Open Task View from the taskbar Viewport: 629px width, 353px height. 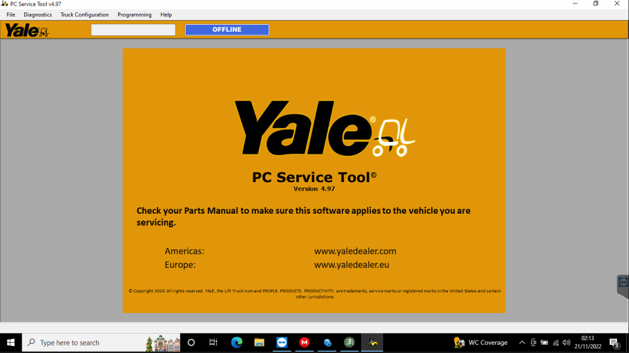(213, 343)
